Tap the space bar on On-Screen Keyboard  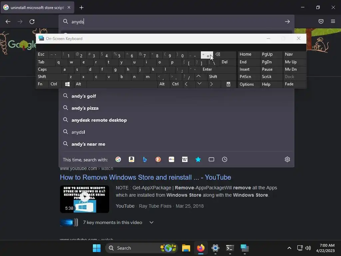click(122, 84)
